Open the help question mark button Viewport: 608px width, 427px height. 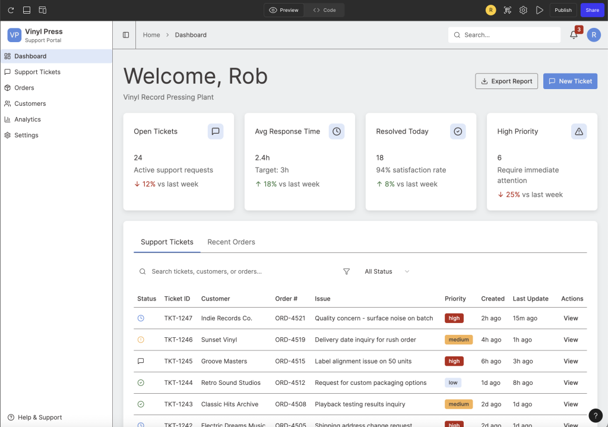pos(596,416)
